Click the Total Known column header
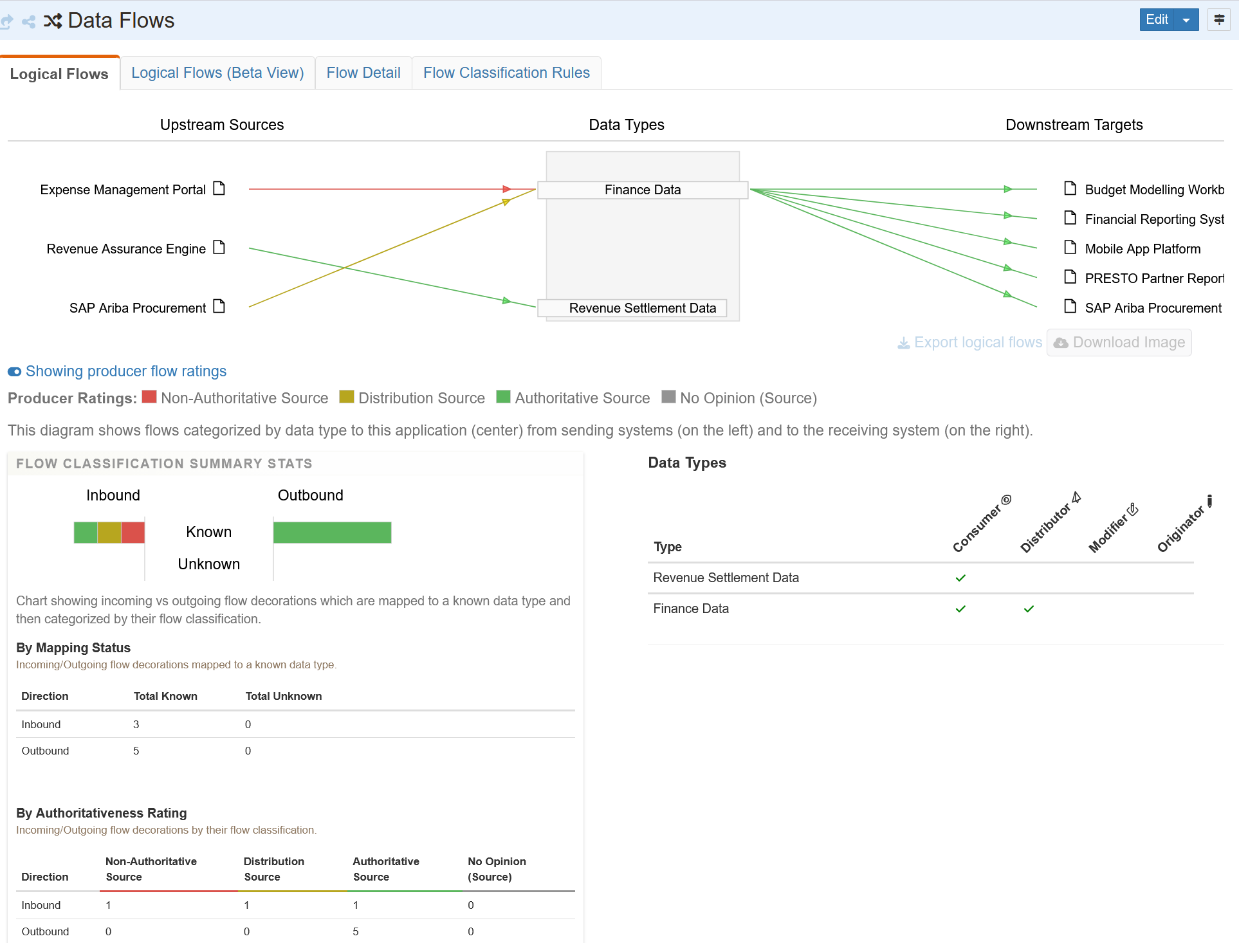Viewport: 1239px width, 943px height. pos(165,697)
